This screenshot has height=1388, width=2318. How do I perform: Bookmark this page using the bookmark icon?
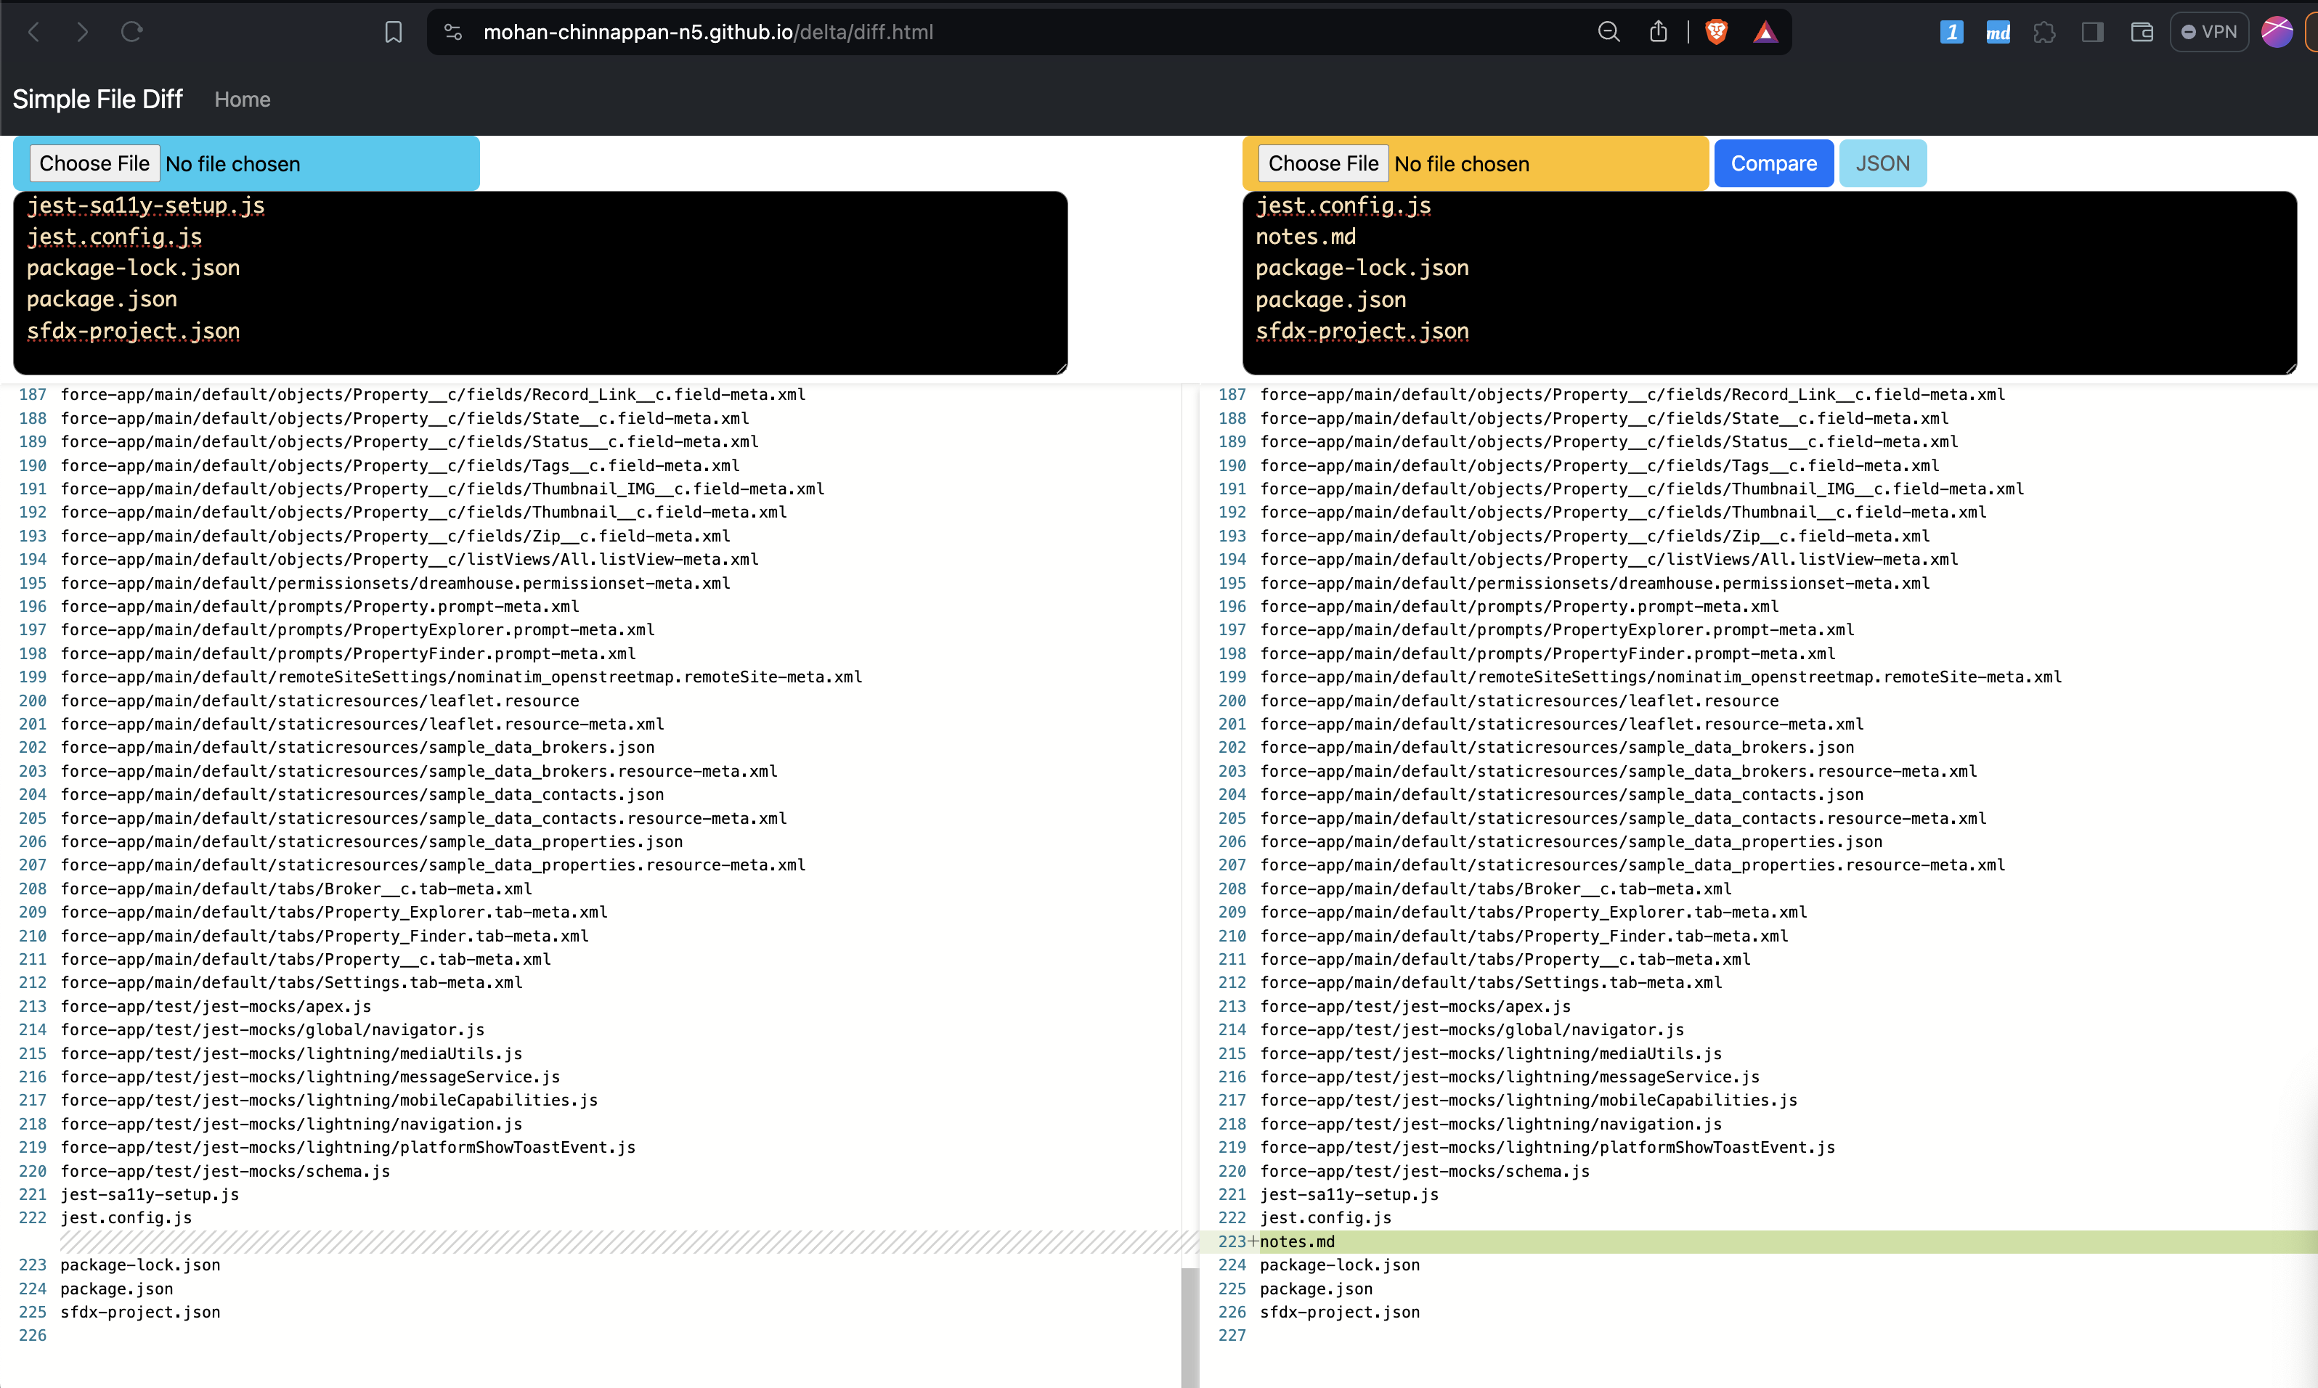pos(394,32)
